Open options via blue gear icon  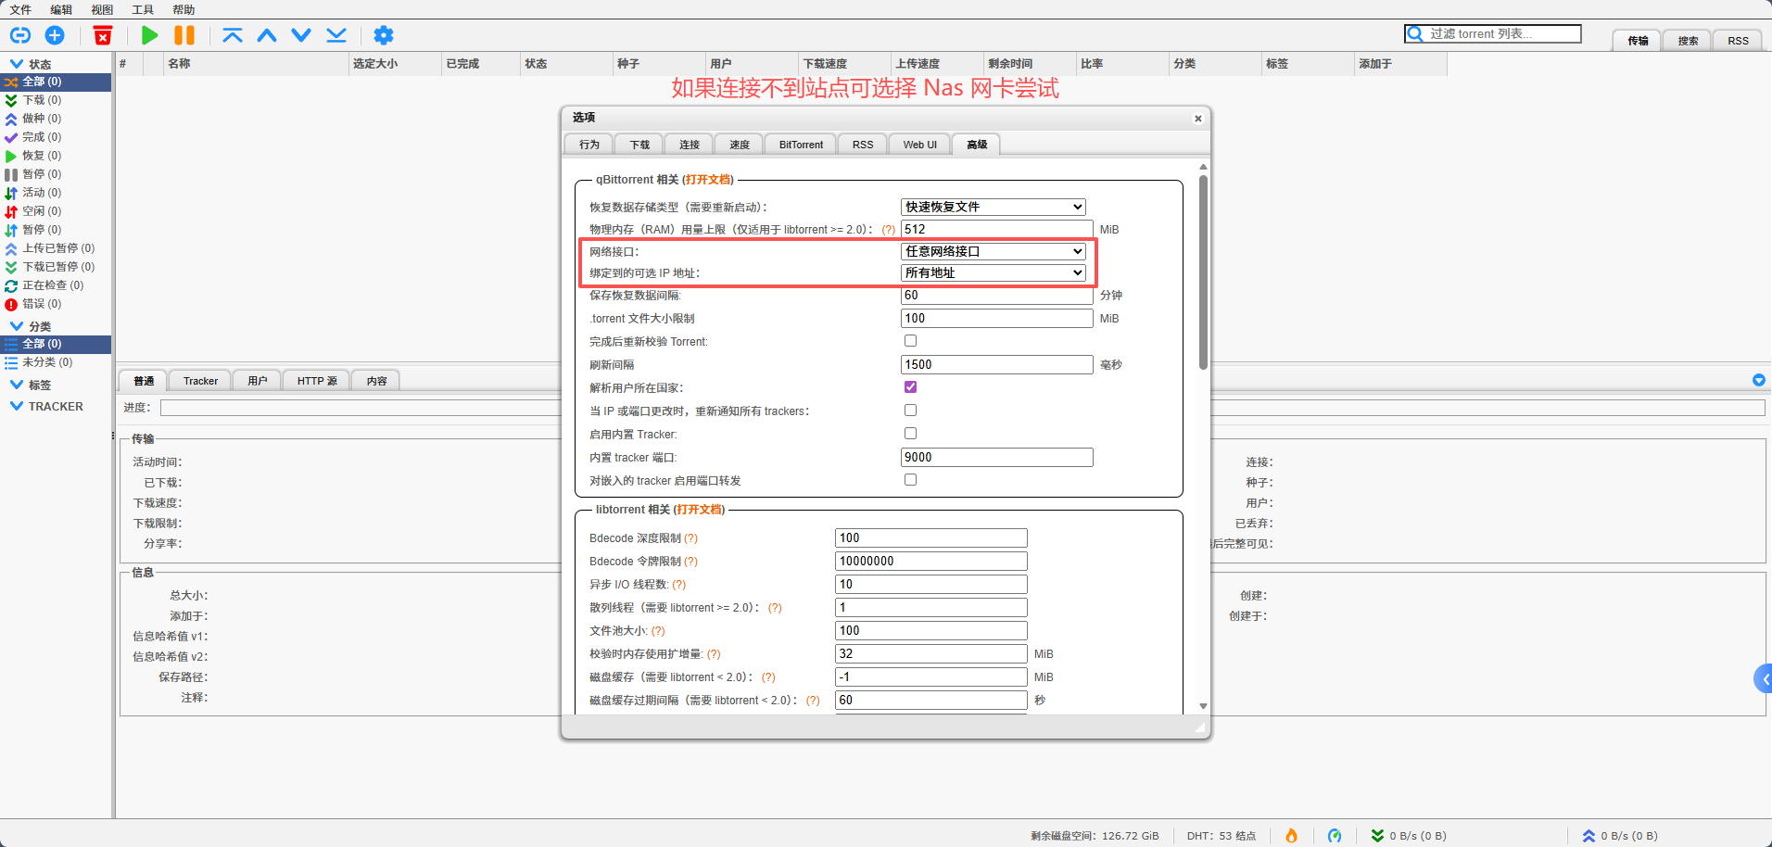click(383, 35)
